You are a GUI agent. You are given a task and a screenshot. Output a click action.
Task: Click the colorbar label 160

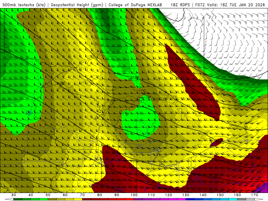[238, 195]
